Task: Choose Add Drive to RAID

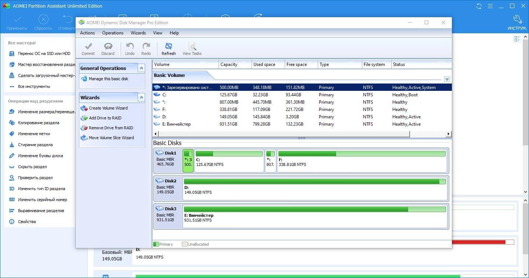Action: [x=101, y=118]
